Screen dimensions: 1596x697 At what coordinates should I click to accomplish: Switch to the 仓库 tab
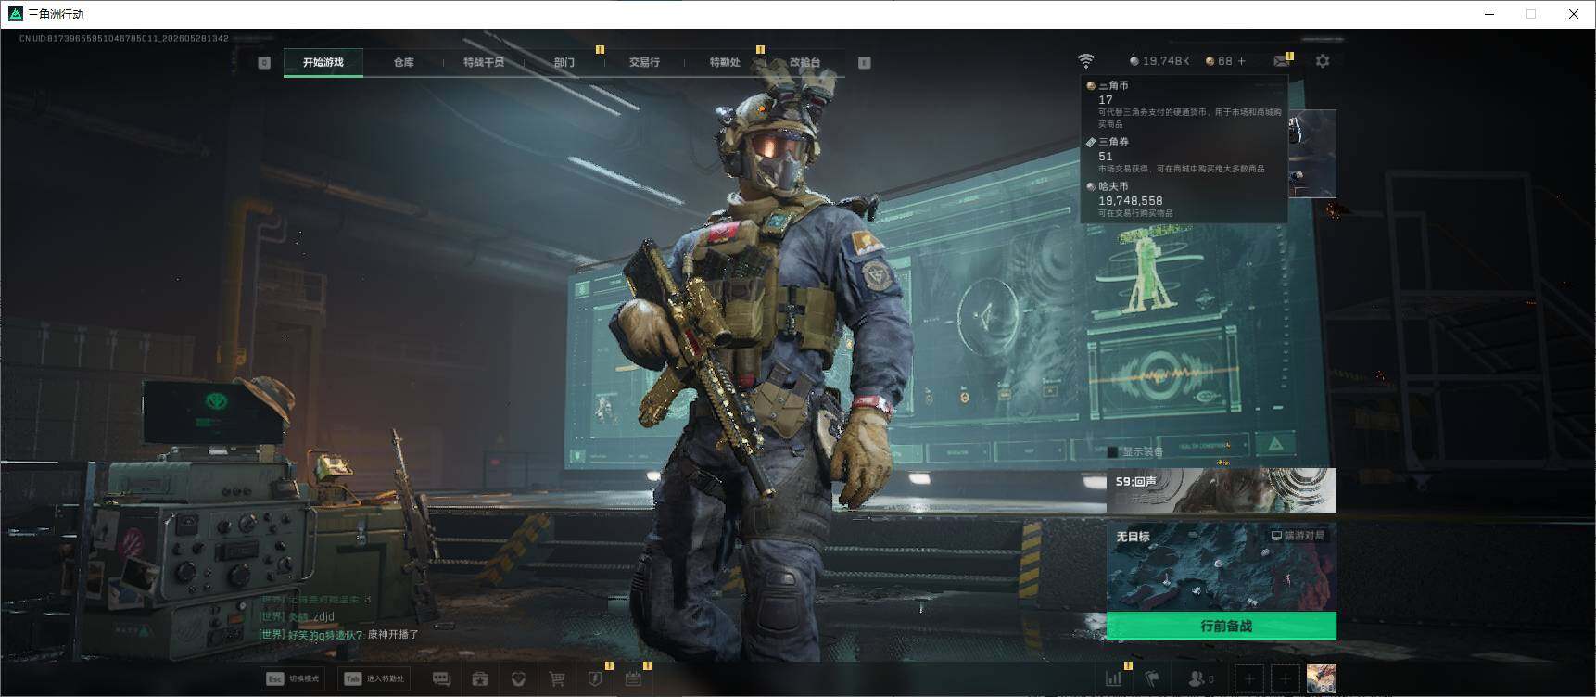(x=403, y=62)
